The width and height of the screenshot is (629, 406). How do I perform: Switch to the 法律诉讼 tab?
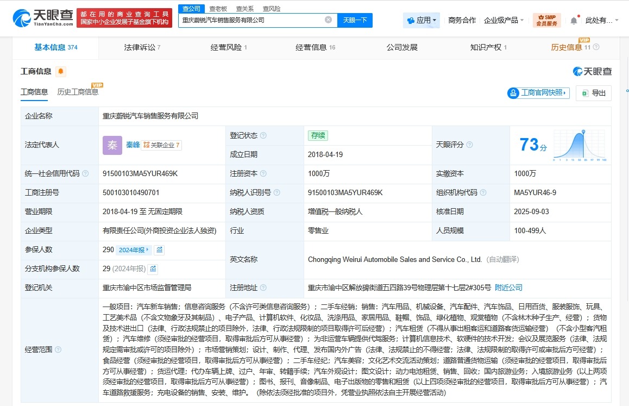click(139, 47)
